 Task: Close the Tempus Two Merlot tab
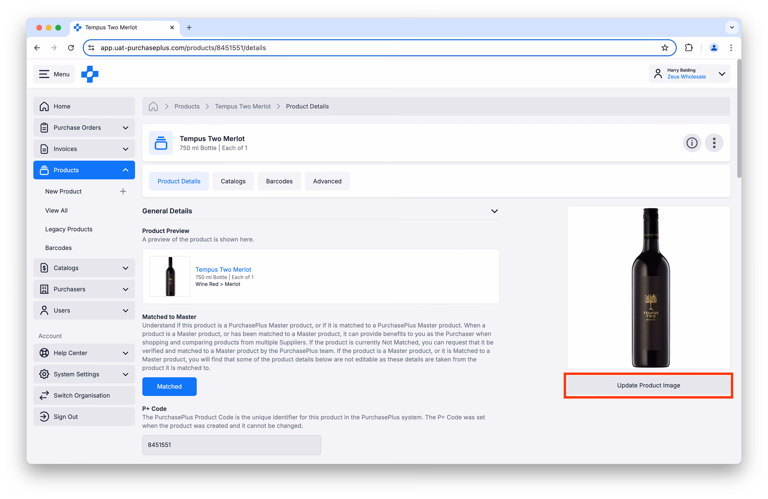tap(172, 27)
